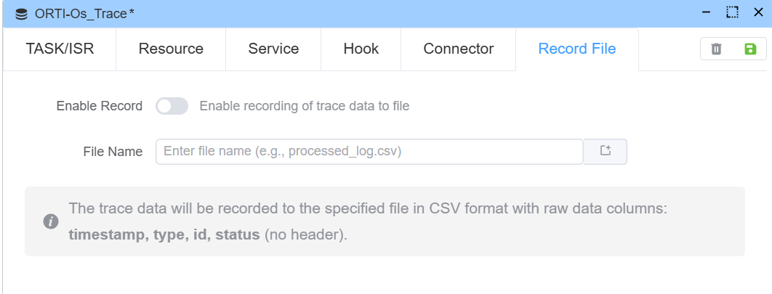Open the file browse button next to File Name
Viewport: 772px width, 294px height.
pyautogui.click(x=606, y=152)
